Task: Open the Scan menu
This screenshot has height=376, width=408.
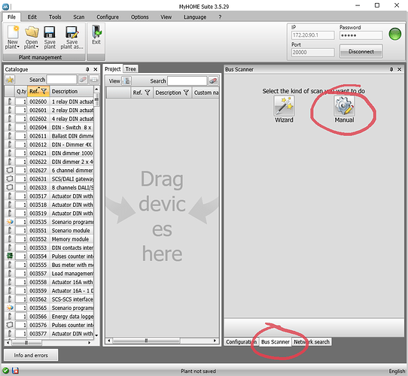Action: tap(78, 17)
